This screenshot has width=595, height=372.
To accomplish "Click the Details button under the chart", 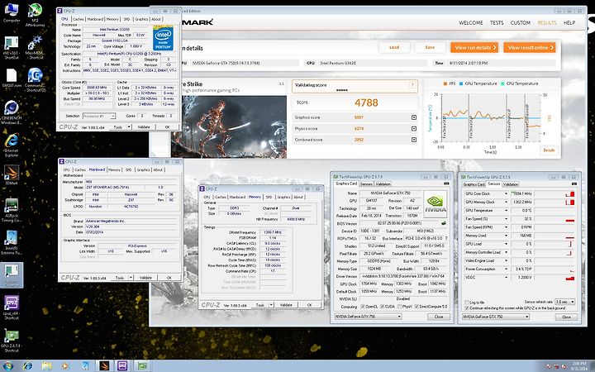I will [x=549, y=150].
